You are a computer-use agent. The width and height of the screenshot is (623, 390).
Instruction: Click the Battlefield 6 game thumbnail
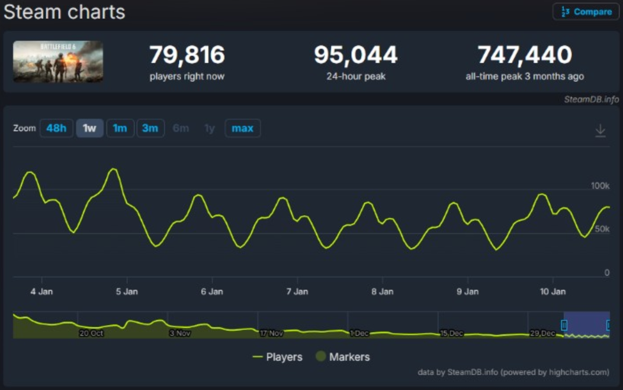click(x=57, y=61)
